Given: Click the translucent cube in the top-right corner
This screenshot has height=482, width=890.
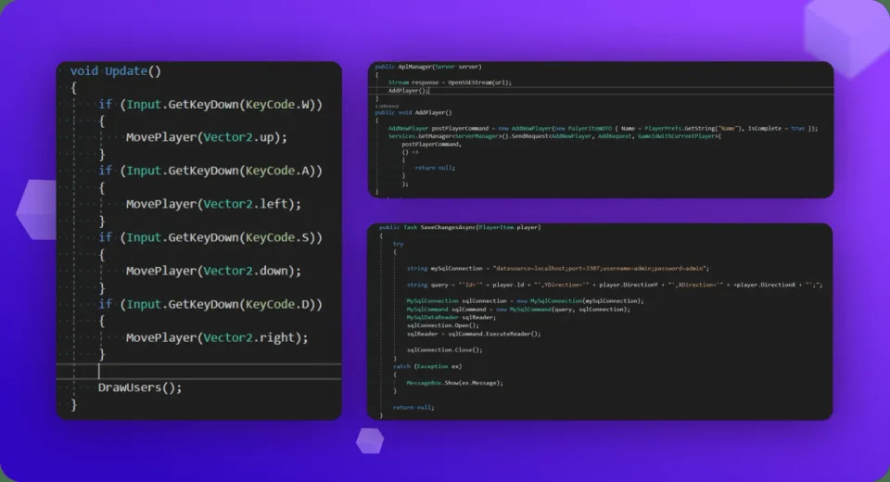Looking at the screenshot, I should tap(845, 37).
